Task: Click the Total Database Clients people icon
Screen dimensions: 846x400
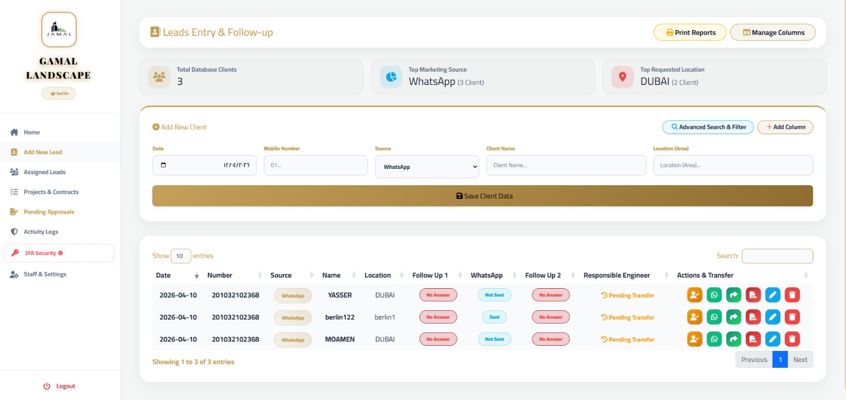Action: pos(159,77)
